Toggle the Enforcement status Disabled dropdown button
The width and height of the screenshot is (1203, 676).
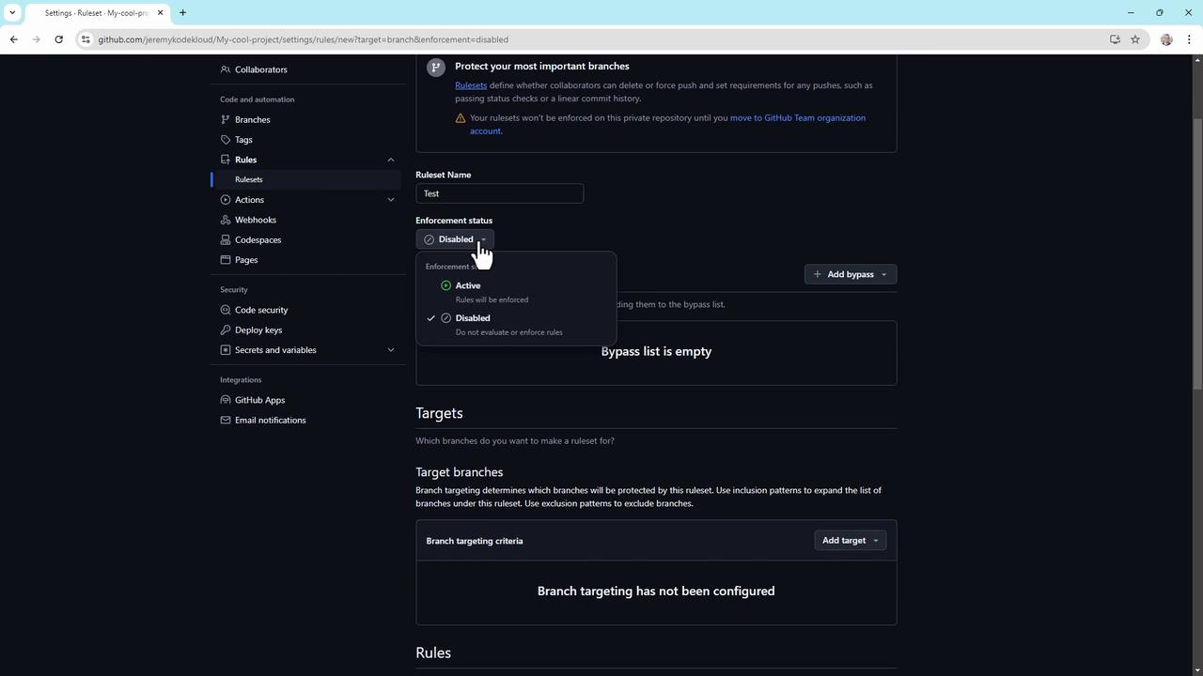(x=455, y=239)
